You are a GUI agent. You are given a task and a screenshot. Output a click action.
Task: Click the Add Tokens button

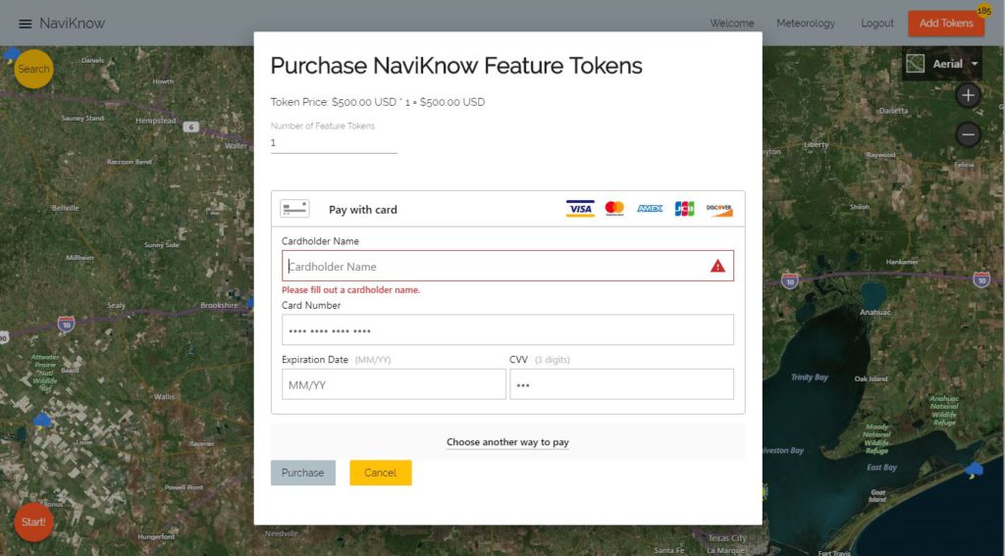pos(946,24)
